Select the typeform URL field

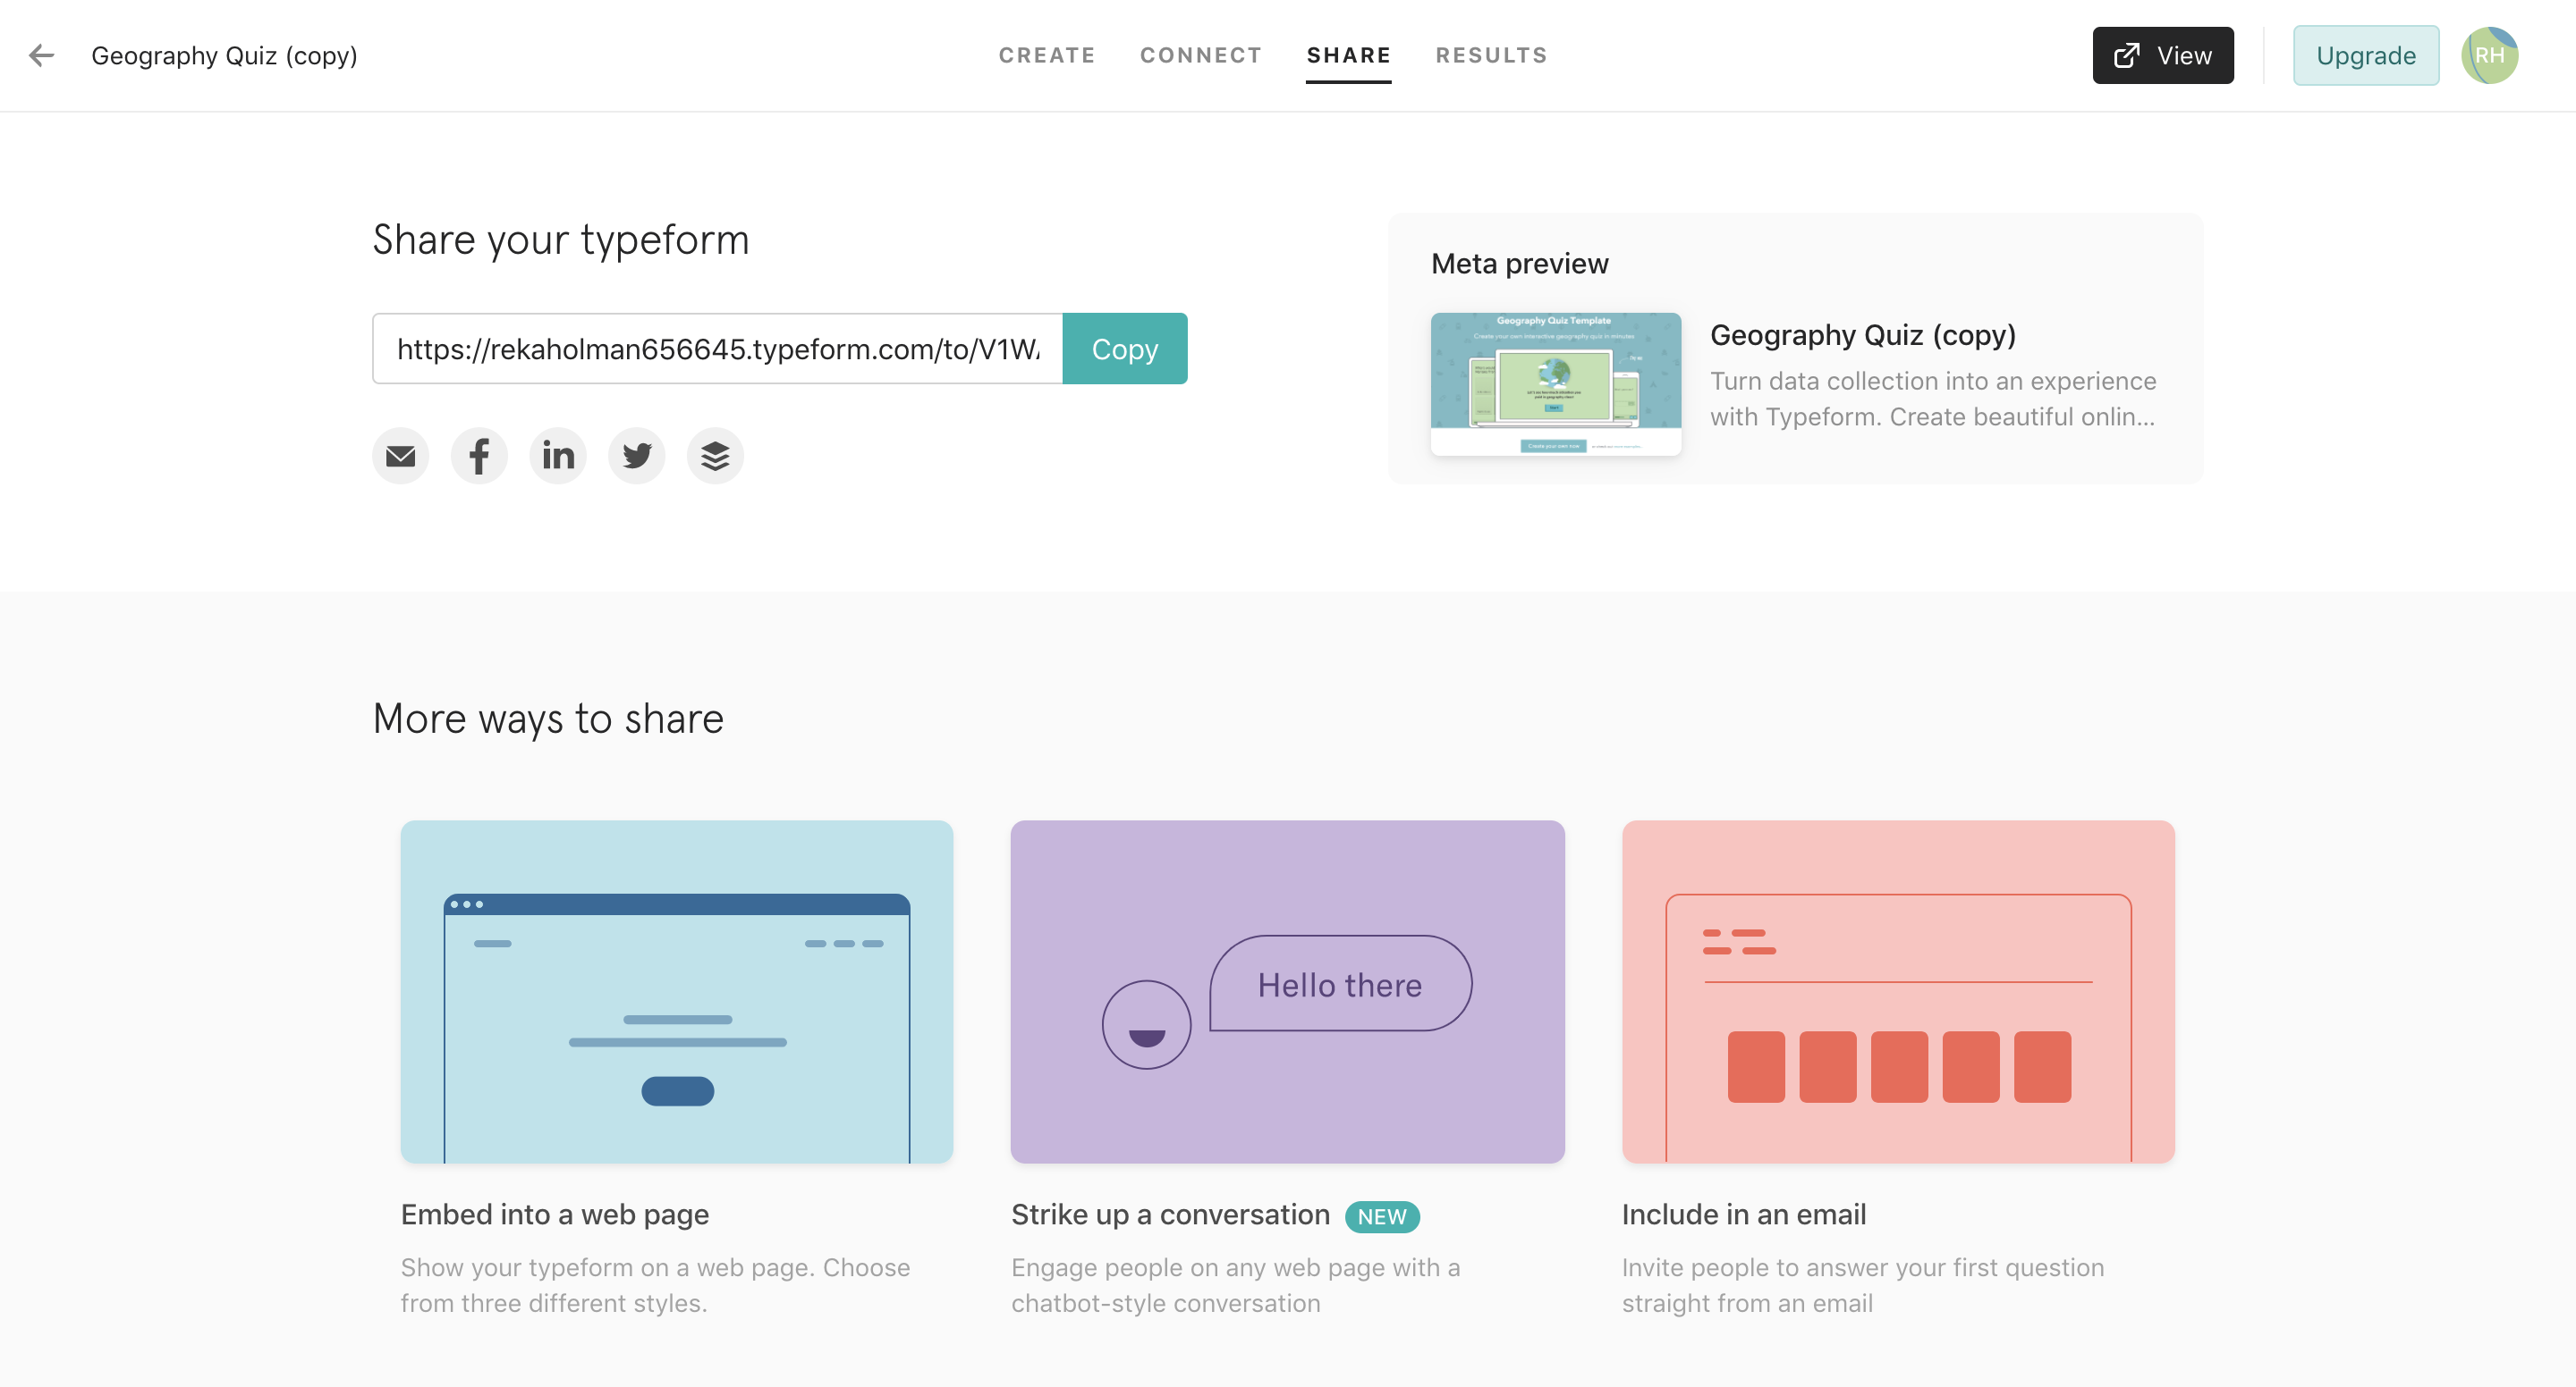pos(718,349)
